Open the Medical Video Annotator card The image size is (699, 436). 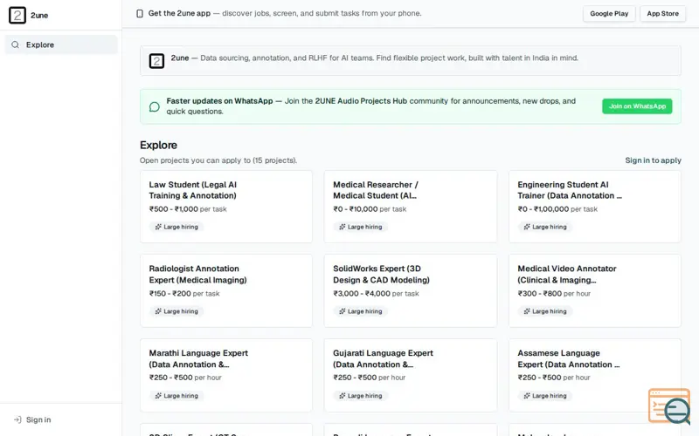tap(595, 291)
